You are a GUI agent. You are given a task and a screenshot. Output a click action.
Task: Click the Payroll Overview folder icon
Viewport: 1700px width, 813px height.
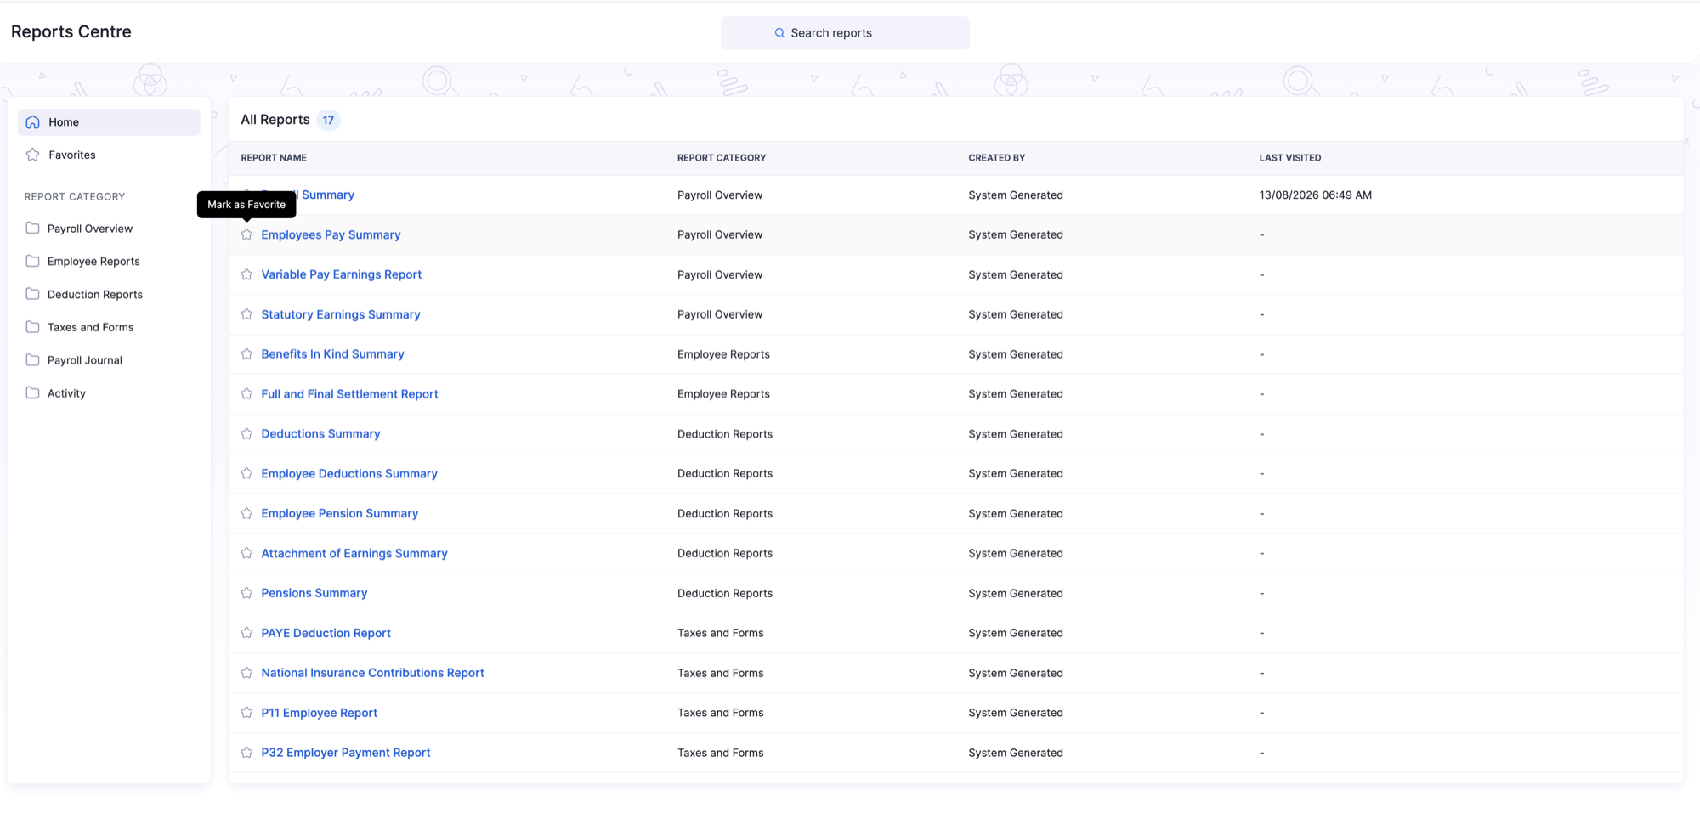(x=32, y=229)
